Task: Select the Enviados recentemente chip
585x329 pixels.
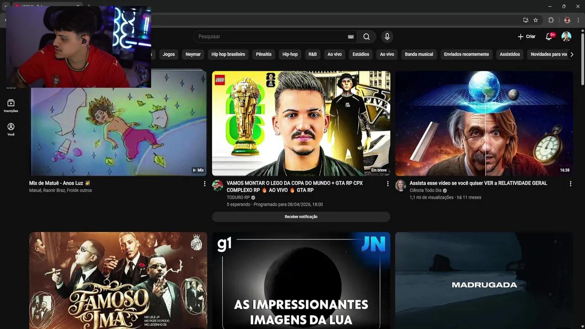Action: click(x=466, y=54)
